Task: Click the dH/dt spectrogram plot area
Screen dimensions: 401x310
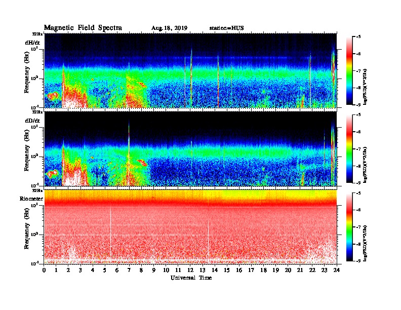Action: pos(190,70)
